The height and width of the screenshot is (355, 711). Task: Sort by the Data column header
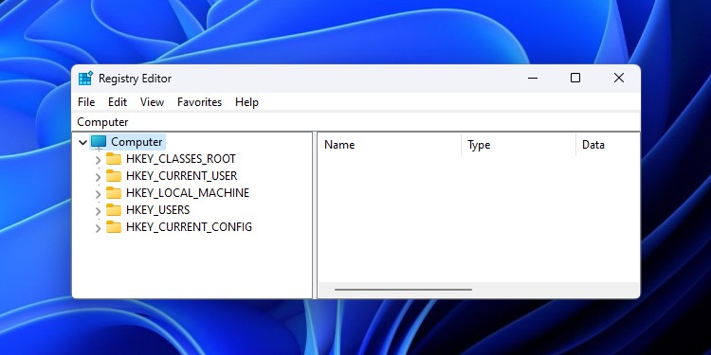pos(608,145)
